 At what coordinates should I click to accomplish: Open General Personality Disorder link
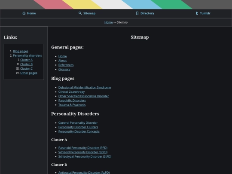78,122
